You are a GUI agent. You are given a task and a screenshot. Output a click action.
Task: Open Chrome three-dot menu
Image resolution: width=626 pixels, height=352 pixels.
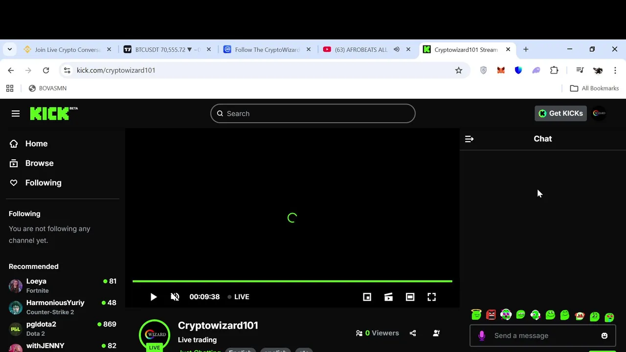[x=615, y=70]
